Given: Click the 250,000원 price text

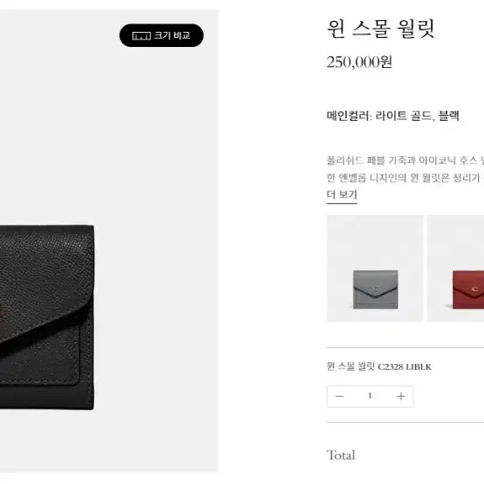Looking at the screenshot, I should tap(359, 62).
